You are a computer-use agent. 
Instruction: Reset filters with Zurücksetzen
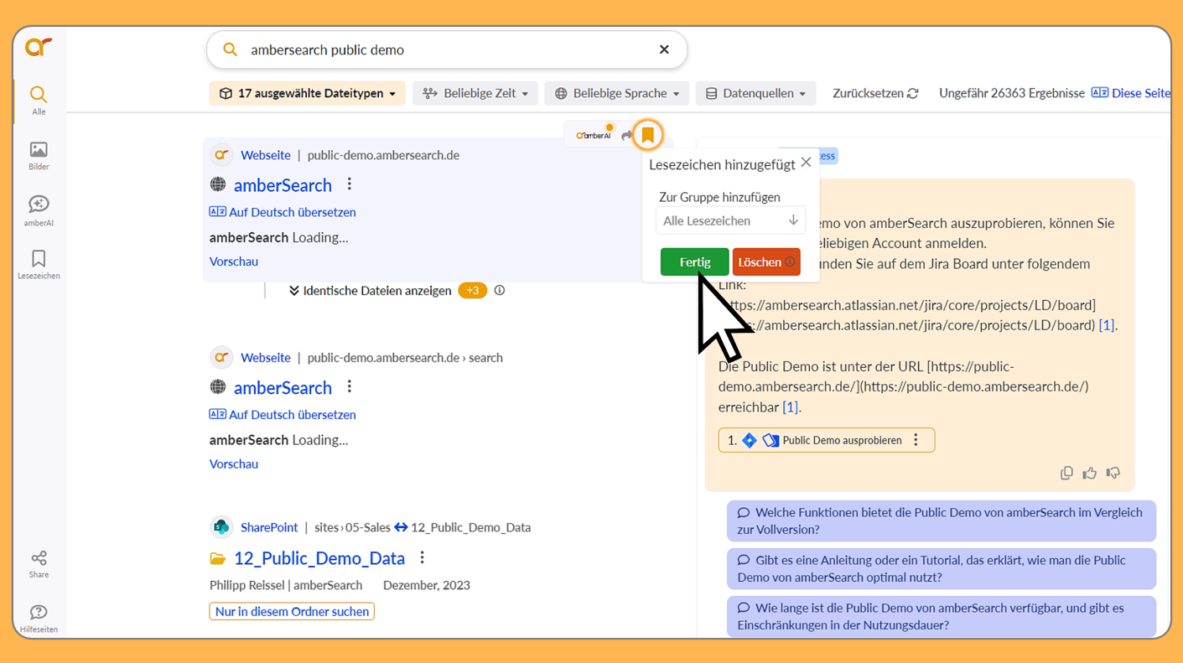click(x=875, y=93)
